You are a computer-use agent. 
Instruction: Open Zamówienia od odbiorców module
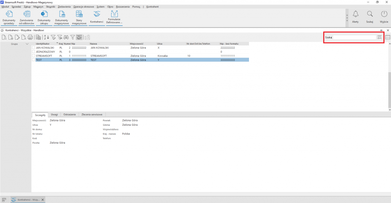click(26, 18)
